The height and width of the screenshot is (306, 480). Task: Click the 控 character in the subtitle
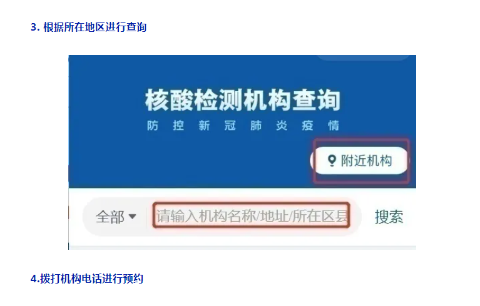coord(178,126)
